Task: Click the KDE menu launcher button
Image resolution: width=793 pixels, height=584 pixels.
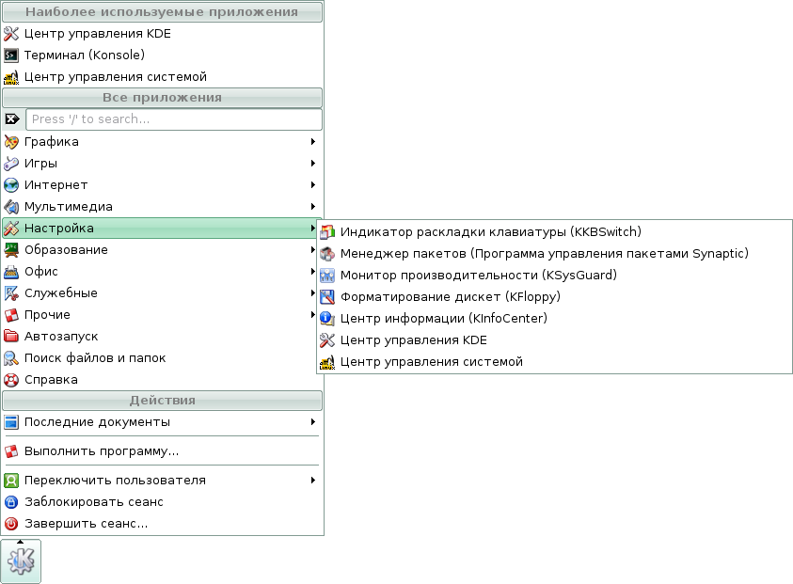Action: click(x=21, y=561)
